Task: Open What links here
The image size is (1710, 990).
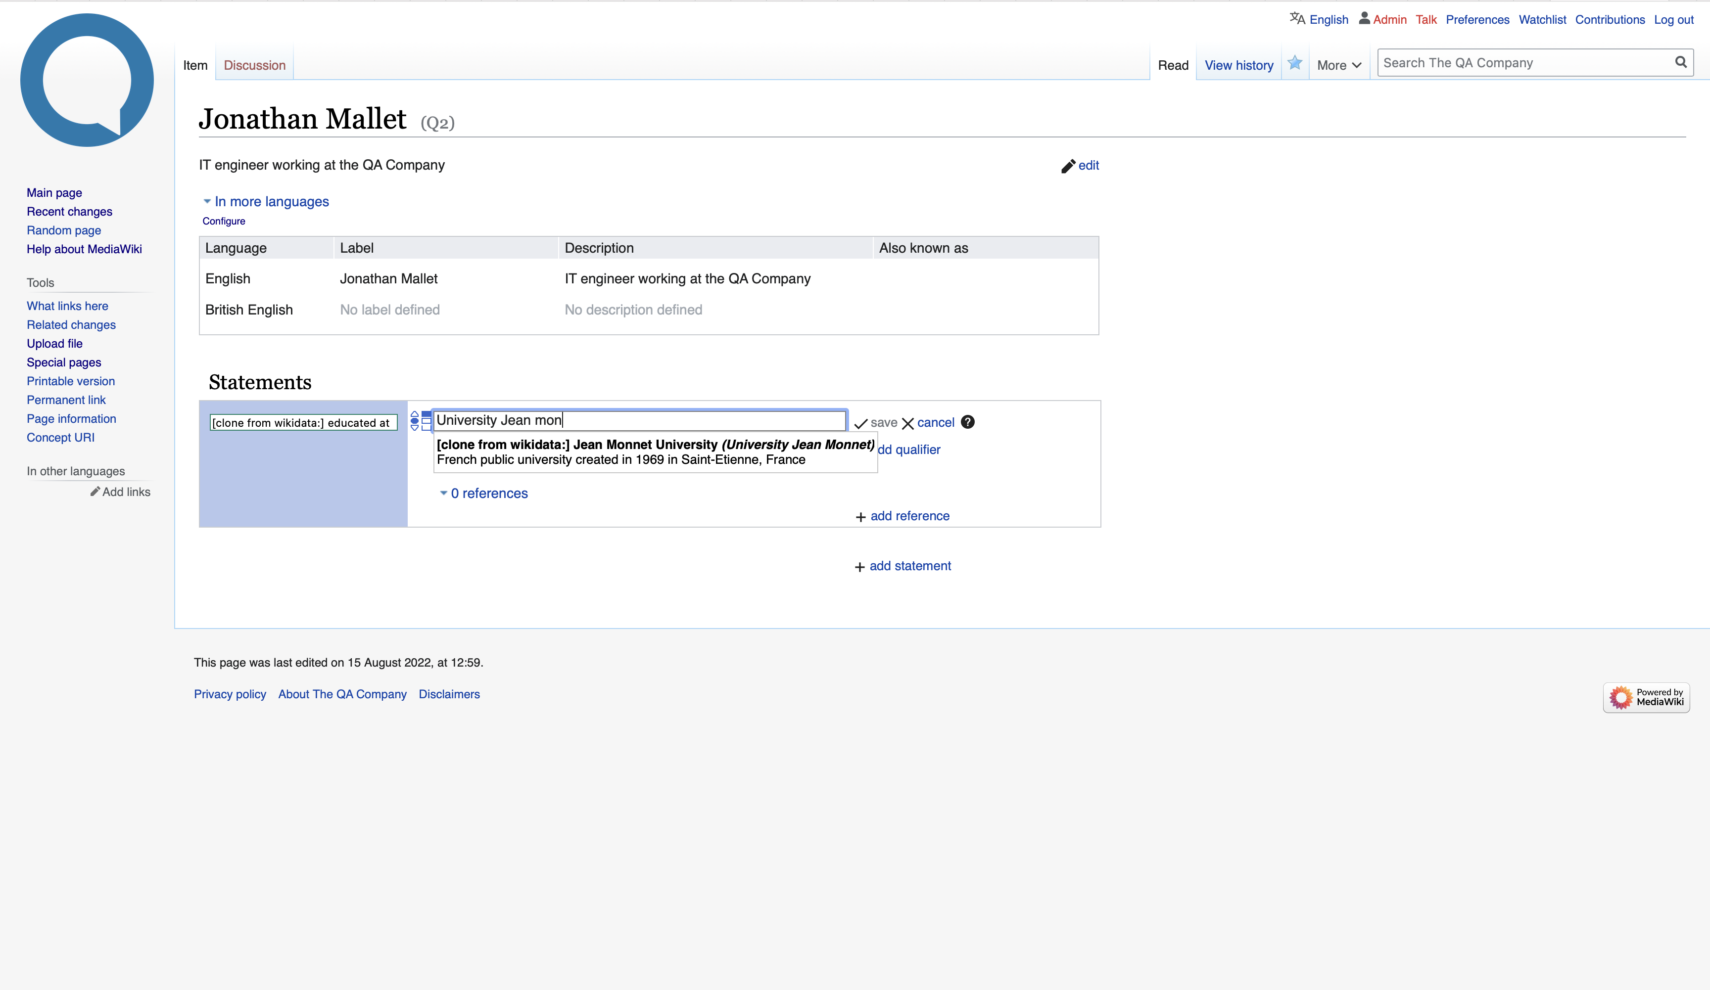Action: click(x=67, y=306)
